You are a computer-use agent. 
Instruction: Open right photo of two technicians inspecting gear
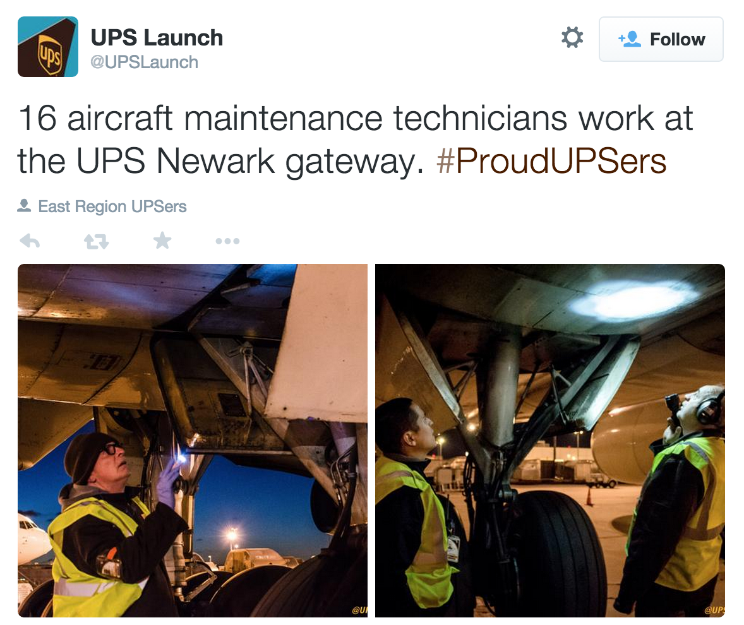click(550, 441)
